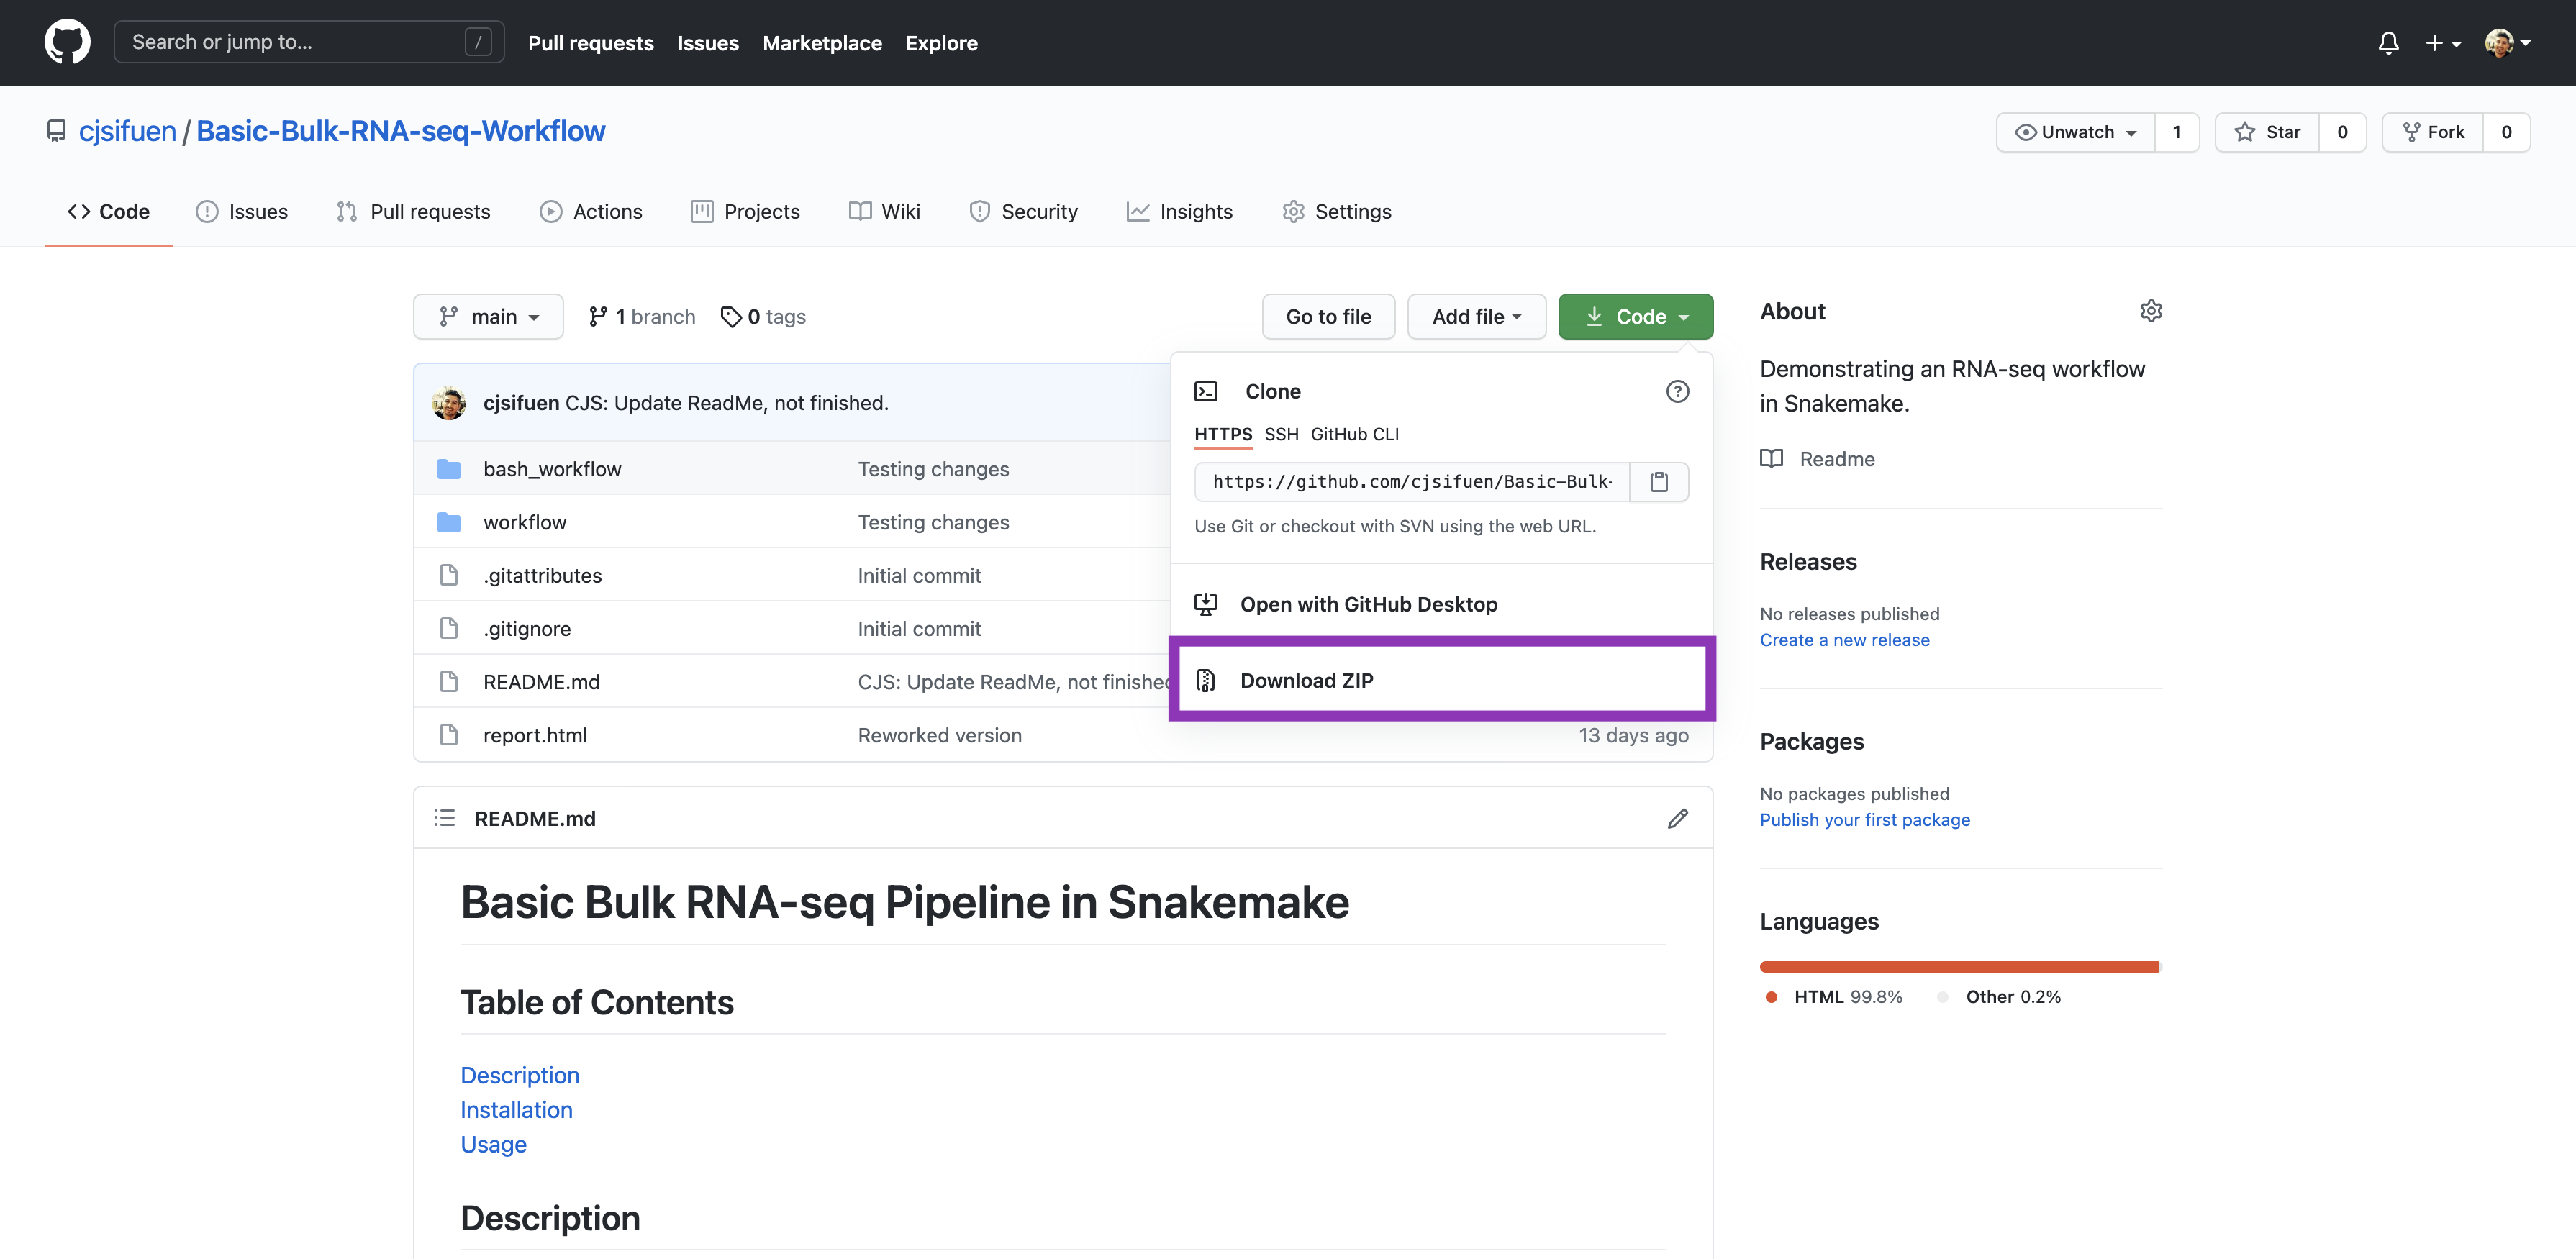The height and width of the screenshot is (1259, 2576).
Task: Jump to Description in README contents
Action: point(519,1075)
